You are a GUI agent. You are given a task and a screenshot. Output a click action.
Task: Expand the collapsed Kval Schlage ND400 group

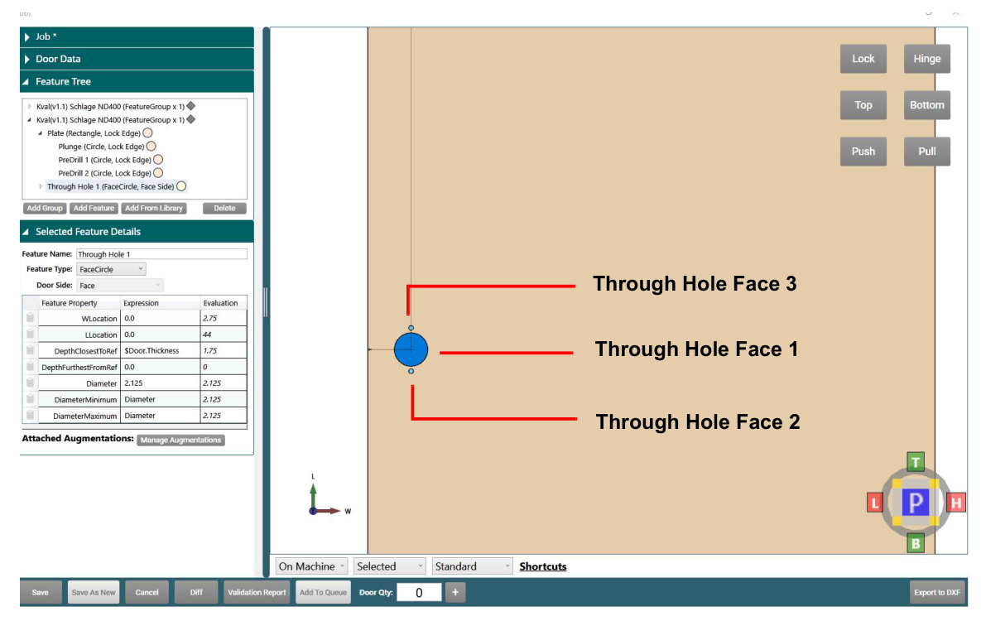30,107
